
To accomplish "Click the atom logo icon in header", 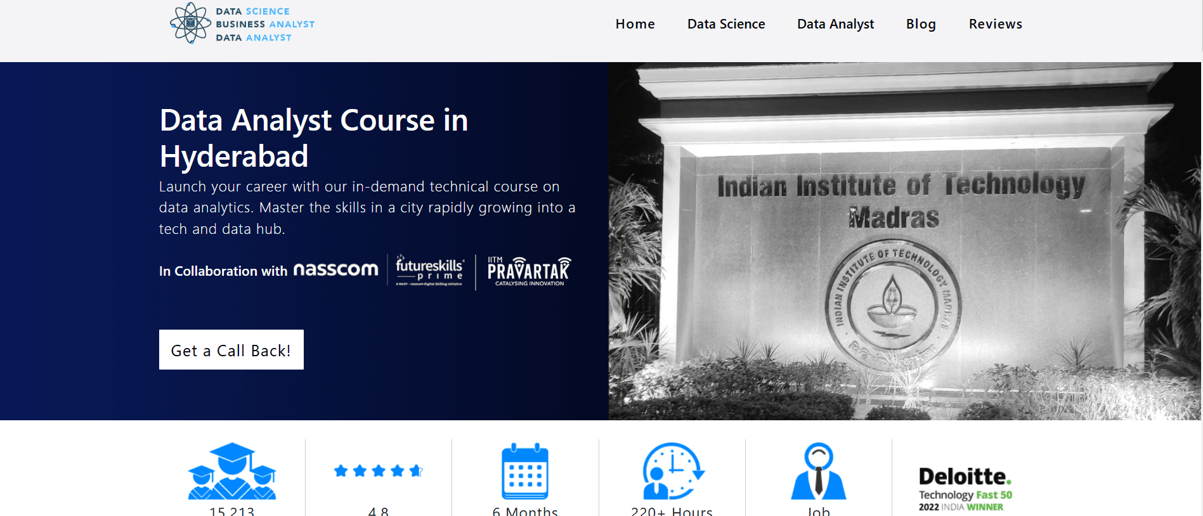I will click(190, 23).
